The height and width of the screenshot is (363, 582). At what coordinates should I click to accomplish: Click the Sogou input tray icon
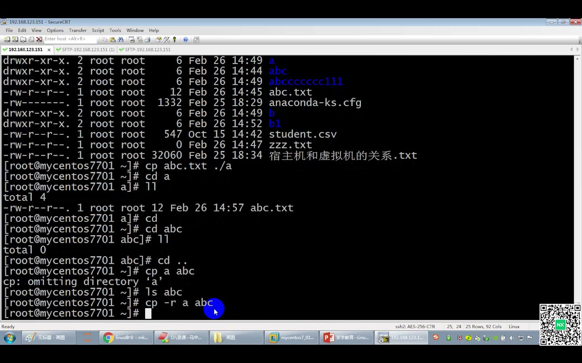pyautogui.click(x=436, y=338)
